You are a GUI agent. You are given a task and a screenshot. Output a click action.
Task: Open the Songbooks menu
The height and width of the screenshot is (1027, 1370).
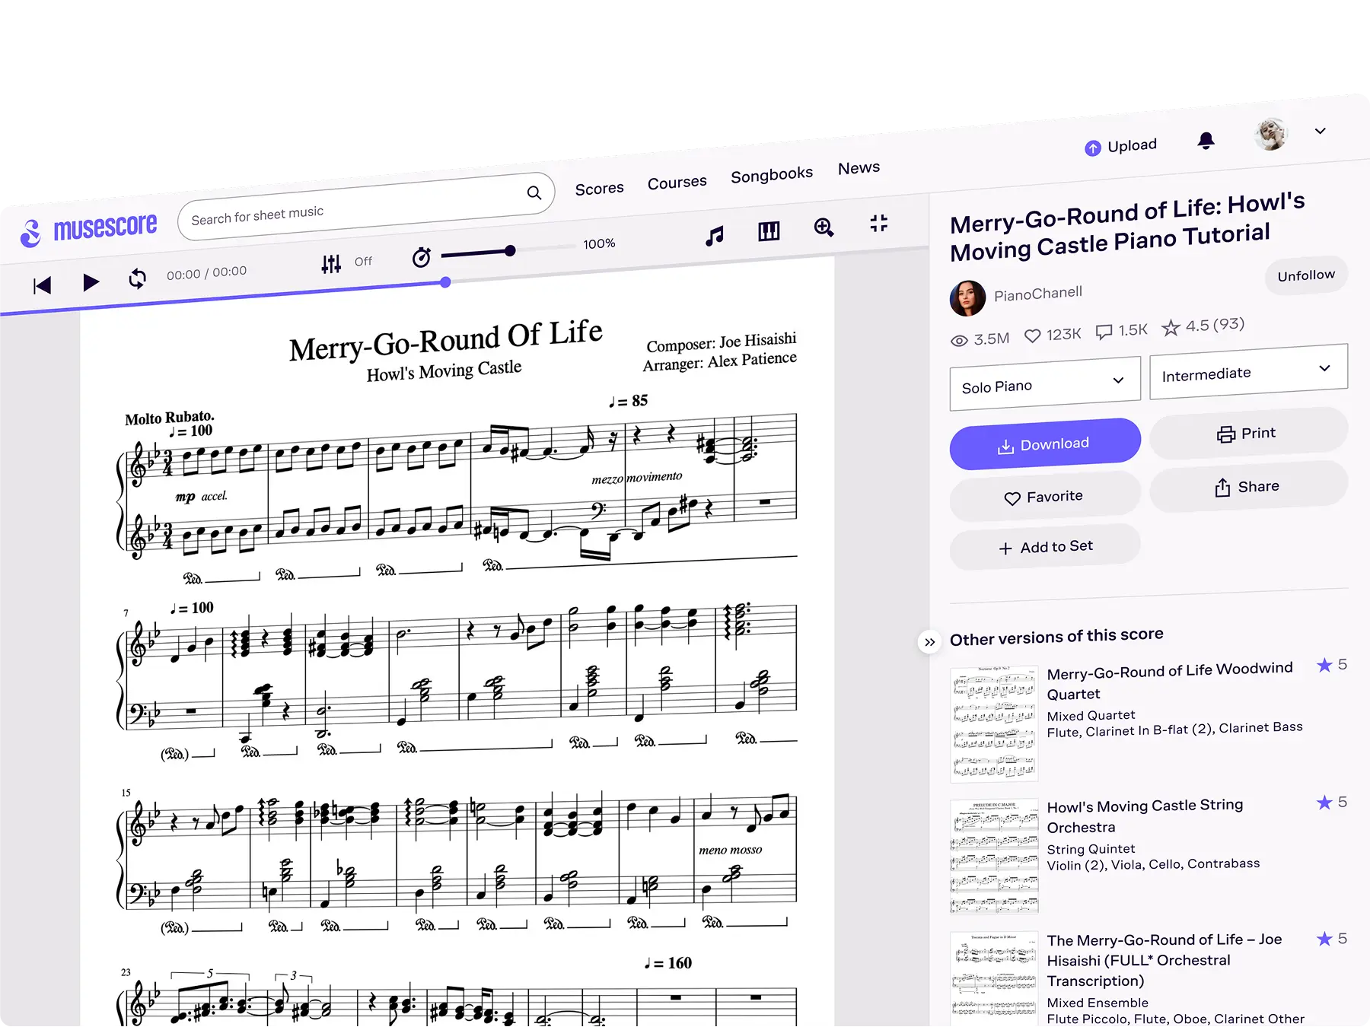[x=771, y=173]
